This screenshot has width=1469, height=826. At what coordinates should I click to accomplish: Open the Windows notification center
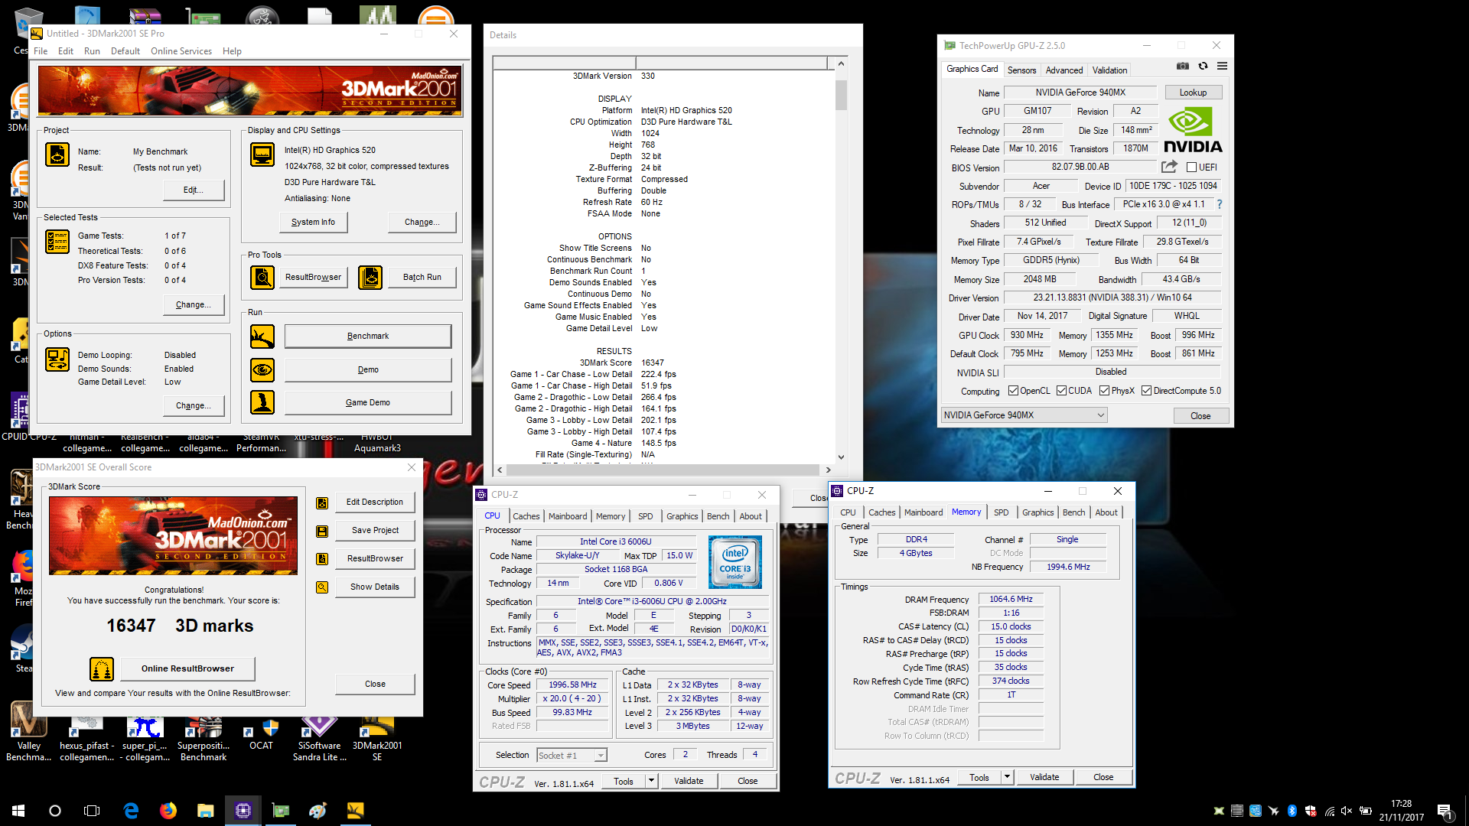pyautogui.click(x=1445, y=811)
